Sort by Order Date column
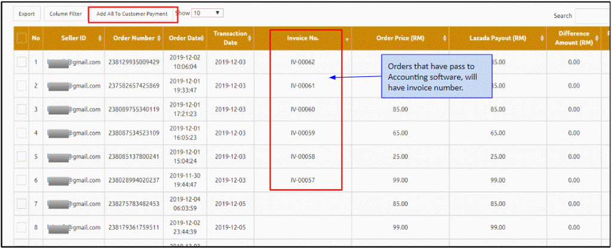Viewport: 612px width, 248px height. point(185,38)
